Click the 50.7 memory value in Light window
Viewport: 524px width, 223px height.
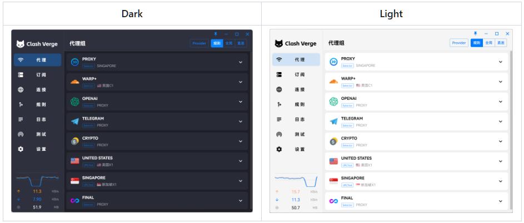point(296,207)
